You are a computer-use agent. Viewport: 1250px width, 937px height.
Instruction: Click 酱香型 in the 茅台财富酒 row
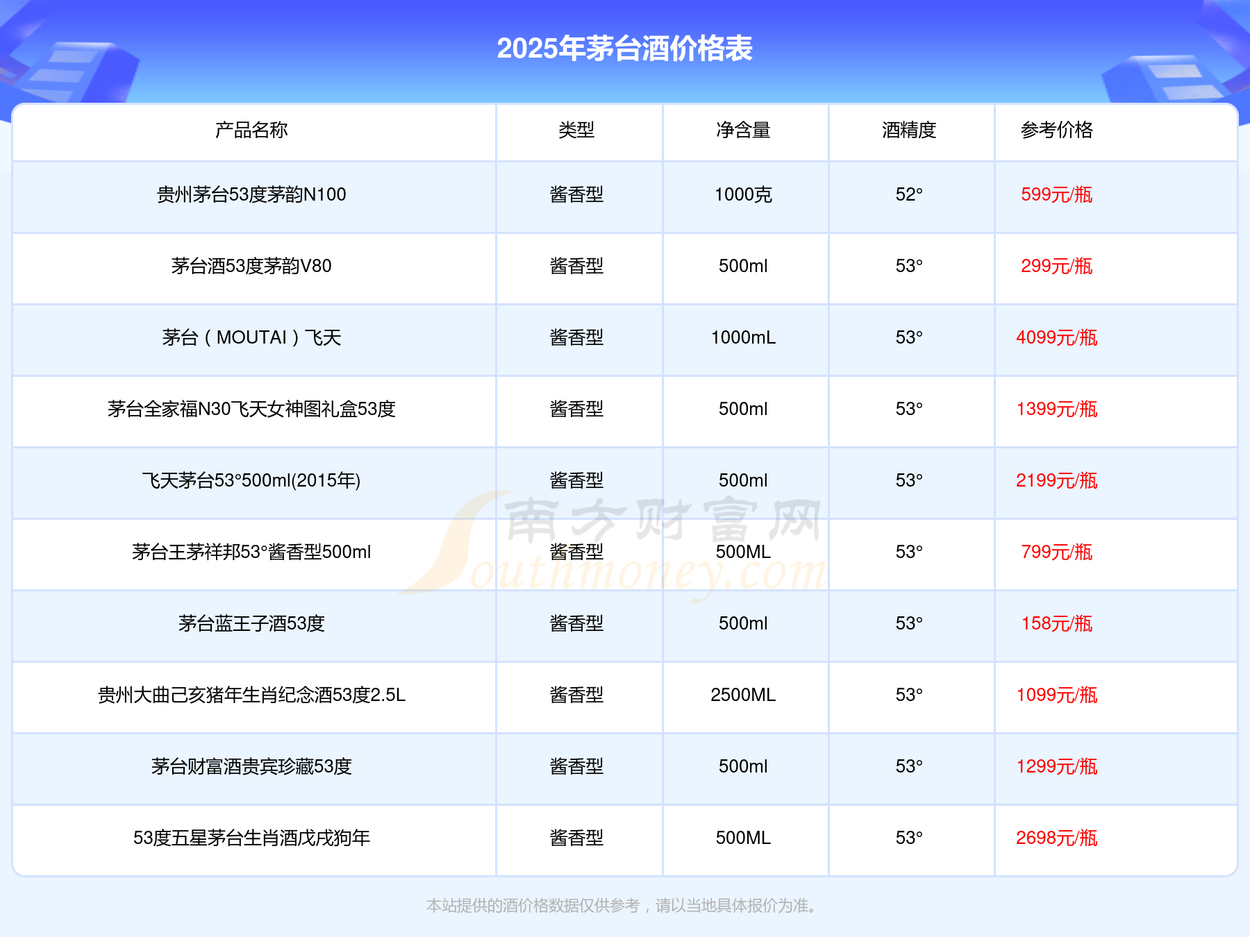[576, 766]
